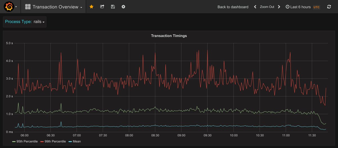
Task: Refresh the dashboard with refresh icon
Action: point(329,7)
